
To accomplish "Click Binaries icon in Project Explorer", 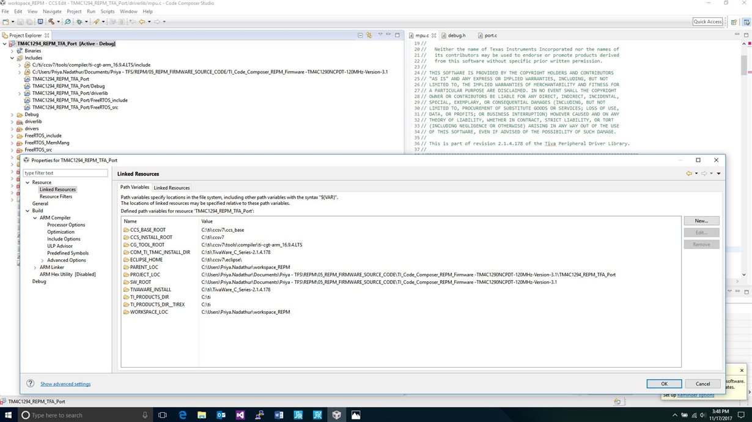I will click(20, 51).
